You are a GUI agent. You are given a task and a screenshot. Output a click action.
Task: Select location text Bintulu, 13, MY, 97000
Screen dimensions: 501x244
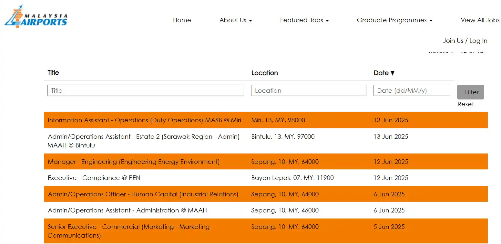pos(283,136)
